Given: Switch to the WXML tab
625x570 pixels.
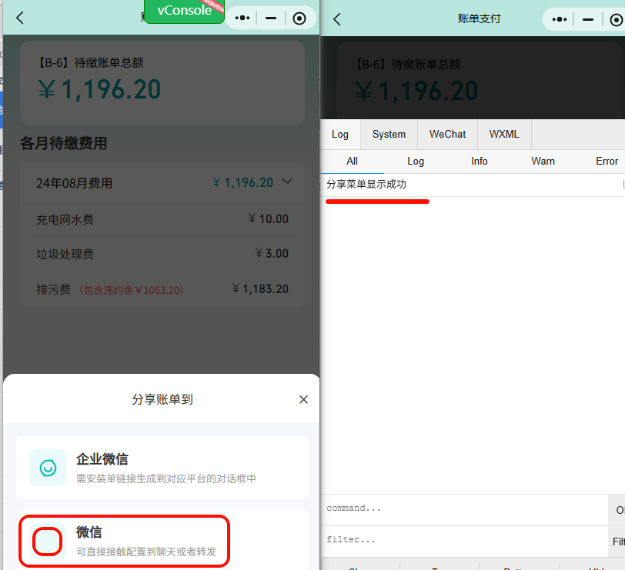Looking at the screenshot, I should [504, 134].
